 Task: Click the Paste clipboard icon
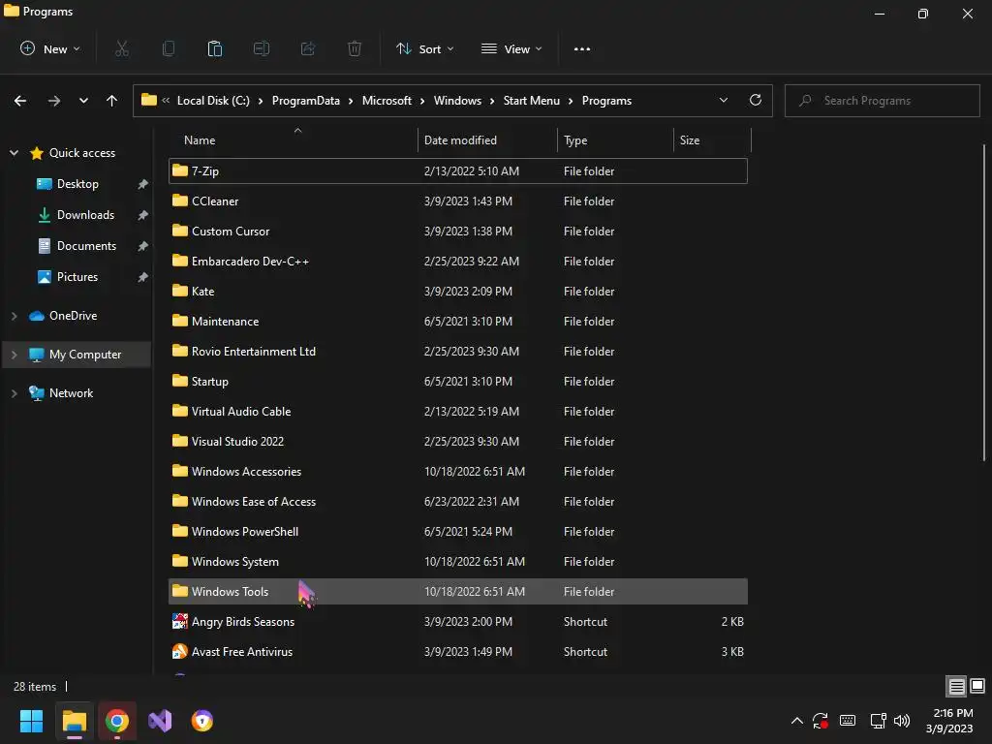pos(215,48)
